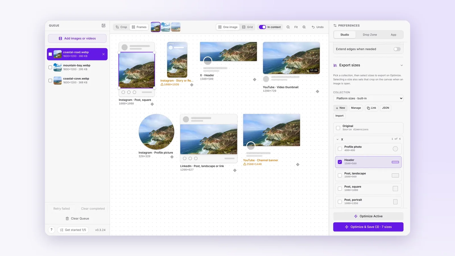The image size is (455, 256).
Task: Check the Post, landscape 1600×900 size
Action: tap(340, 175)
